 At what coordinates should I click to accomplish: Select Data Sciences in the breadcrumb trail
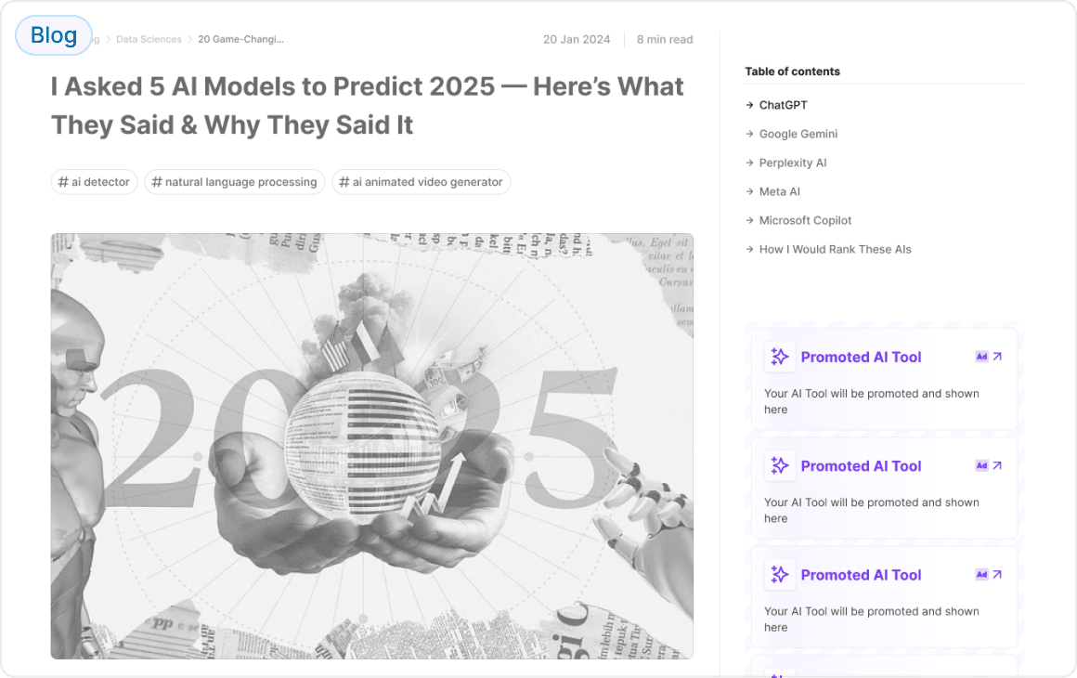149,39
